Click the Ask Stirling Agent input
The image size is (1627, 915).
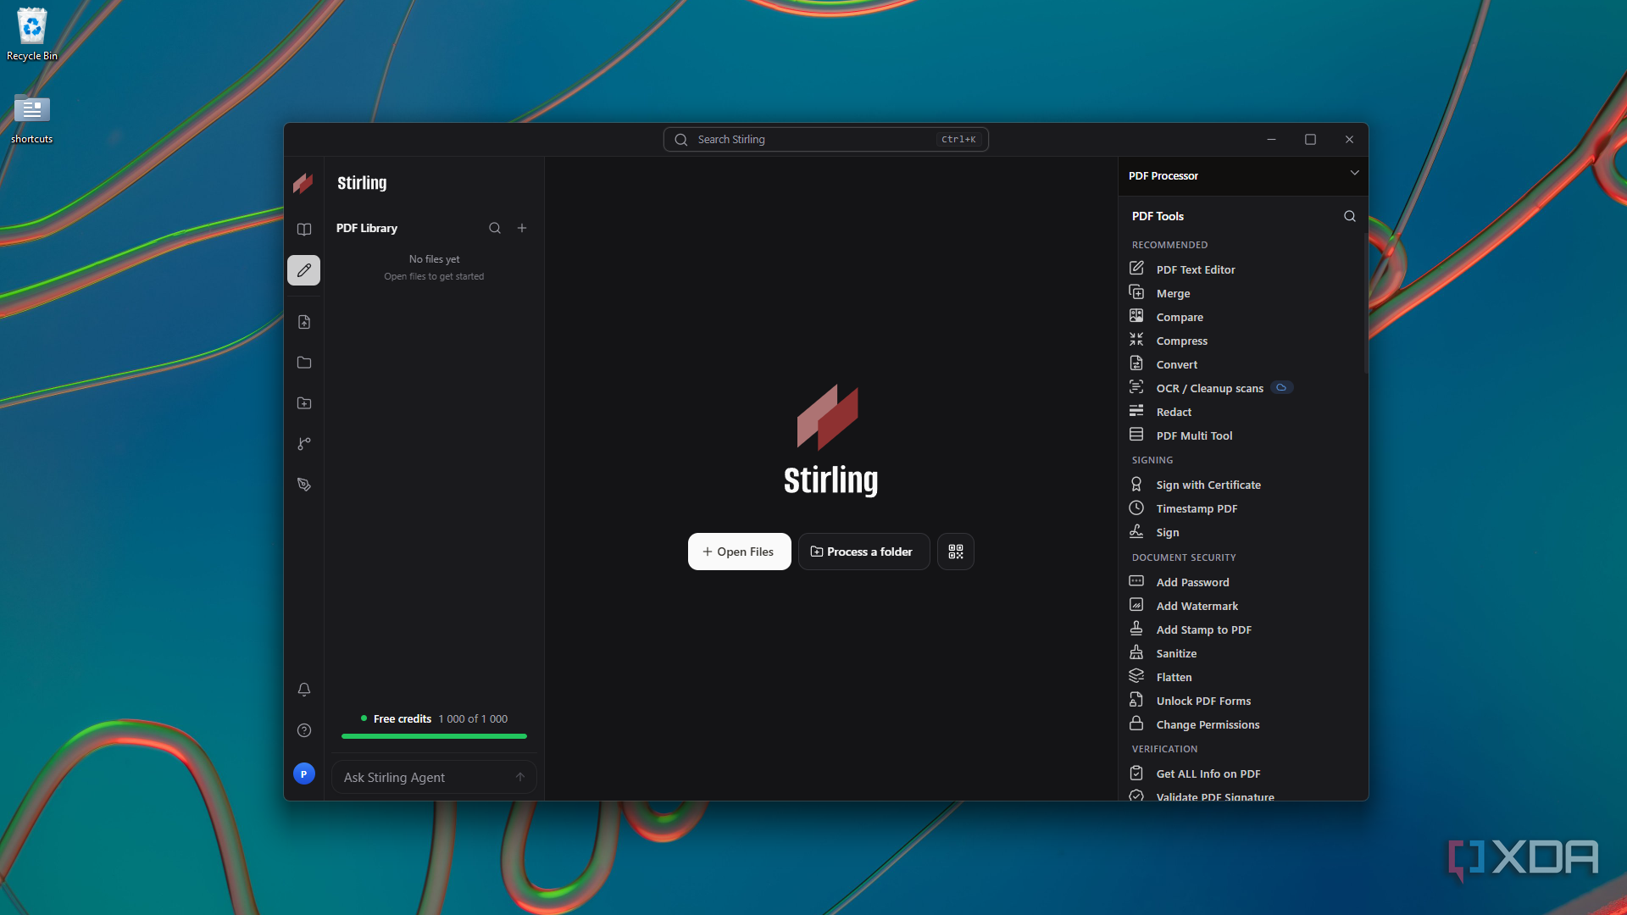click(x=434, y=777)
